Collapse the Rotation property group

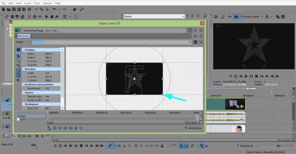23,69
